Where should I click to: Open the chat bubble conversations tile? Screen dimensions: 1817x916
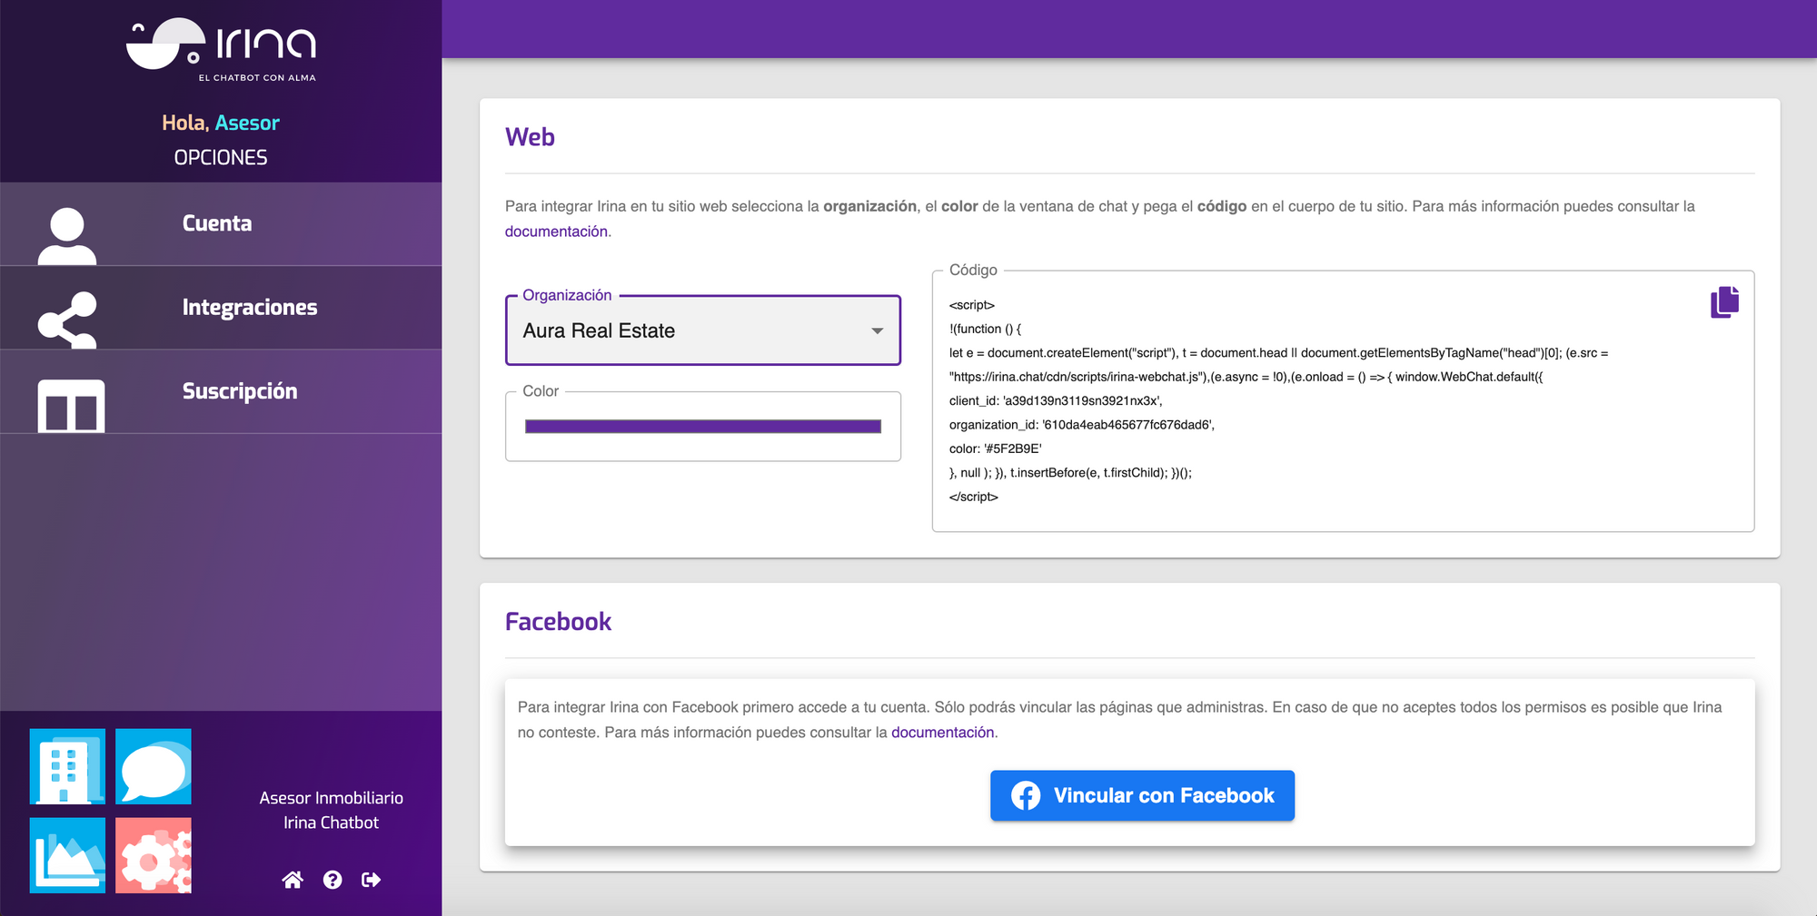point(154,766)
